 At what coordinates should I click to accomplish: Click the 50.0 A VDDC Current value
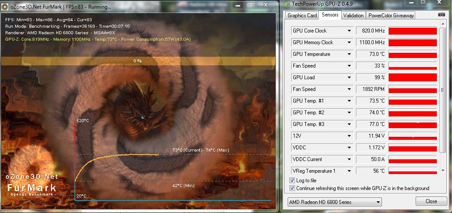point(371,159)
